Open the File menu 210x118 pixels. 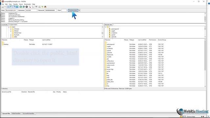[3, 4]
